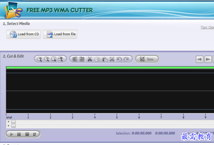
Task: Open Load from file
Action: [x=60, y=34]
